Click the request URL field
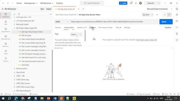 (x=114, y=22)
